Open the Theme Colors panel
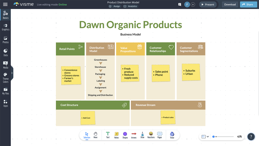Screen dimensions: 259x146 5,77
